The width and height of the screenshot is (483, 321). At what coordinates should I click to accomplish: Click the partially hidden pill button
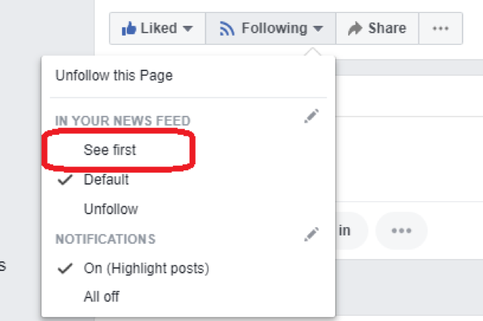349,231
